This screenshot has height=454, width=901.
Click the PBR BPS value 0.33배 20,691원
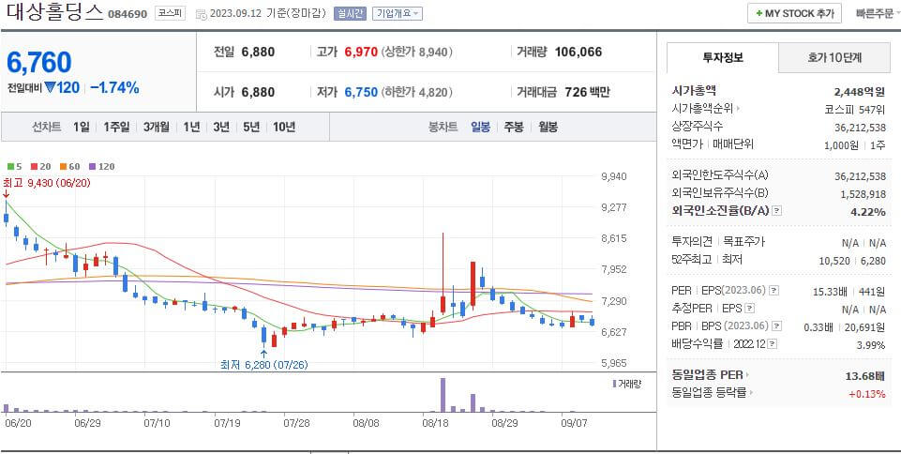click(845, 327)
